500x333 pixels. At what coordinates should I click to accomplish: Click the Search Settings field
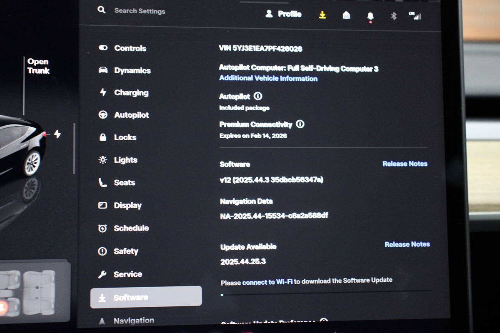pos(140,11)
